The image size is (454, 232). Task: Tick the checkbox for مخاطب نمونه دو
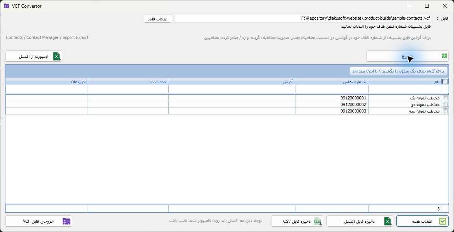coord(445,104)
